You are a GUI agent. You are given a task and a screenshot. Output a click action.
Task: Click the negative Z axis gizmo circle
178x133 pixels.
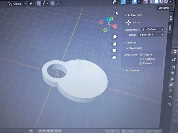click(108, 29)
